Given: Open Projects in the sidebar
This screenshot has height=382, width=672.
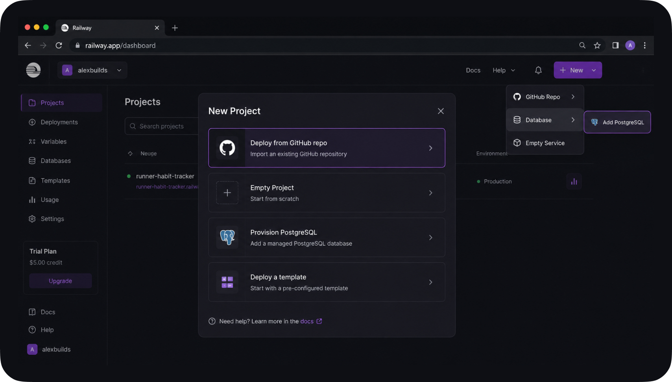Looking at the screenshot, I should pyautogui.click(x=62, y=103).
